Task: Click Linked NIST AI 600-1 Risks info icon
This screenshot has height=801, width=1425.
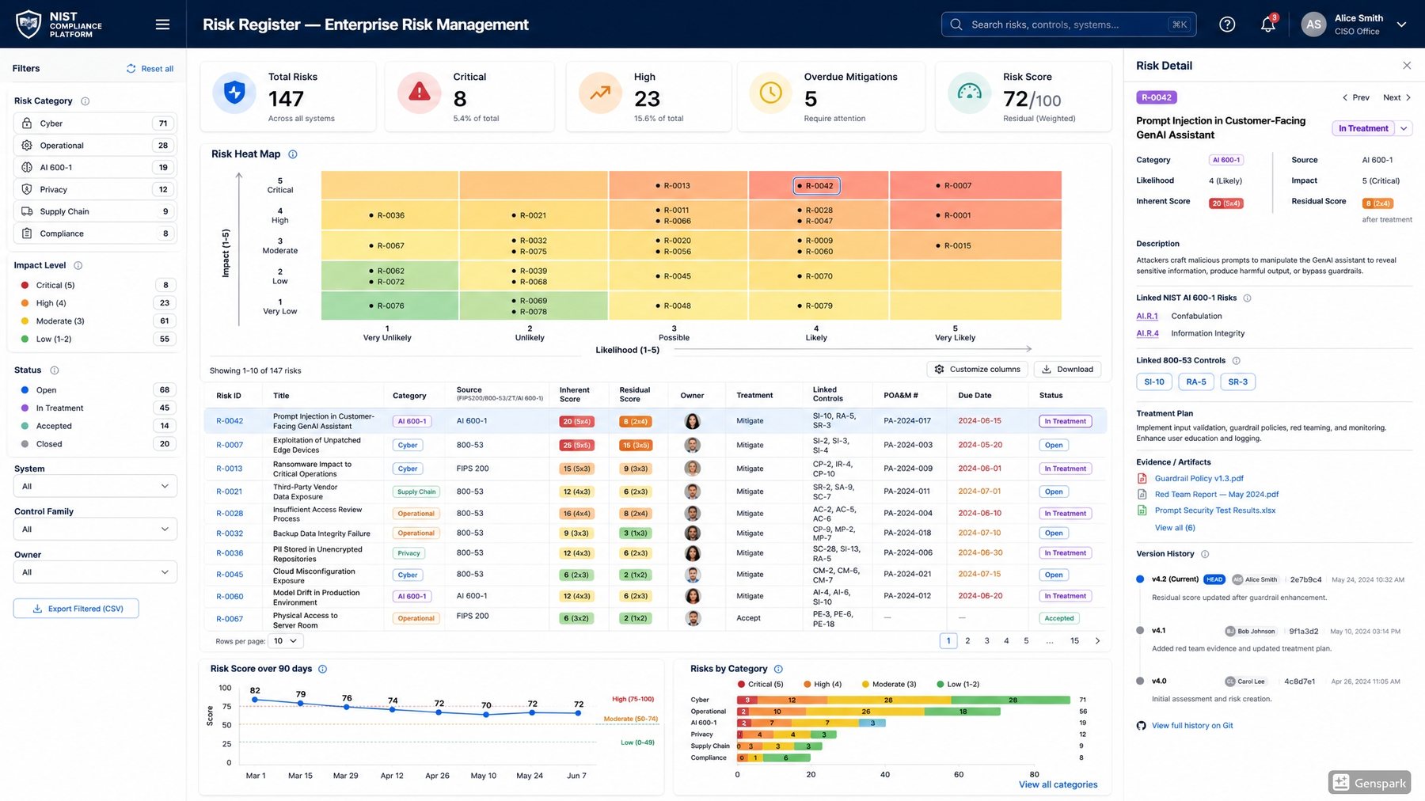Action: (x=1248, y=298)
